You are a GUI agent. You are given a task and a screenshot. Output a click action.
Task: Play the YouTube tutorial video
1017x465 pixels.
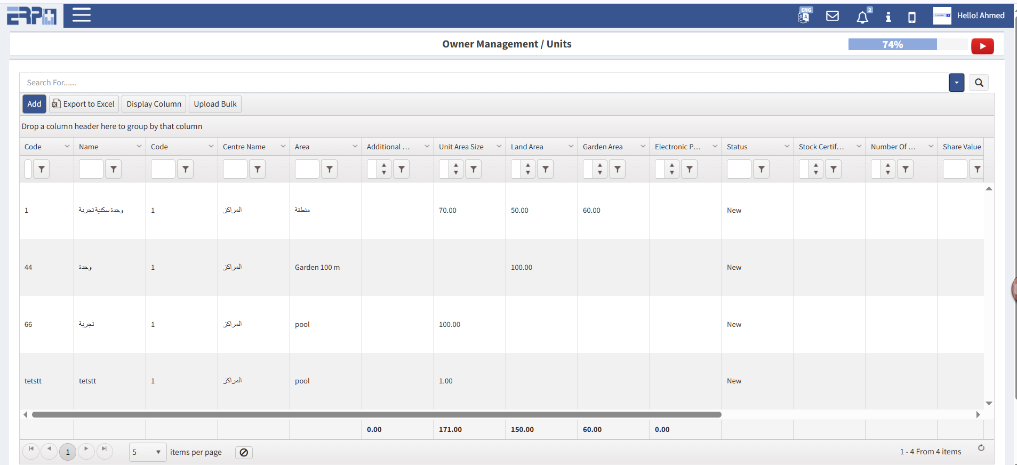tap(982, 46)
